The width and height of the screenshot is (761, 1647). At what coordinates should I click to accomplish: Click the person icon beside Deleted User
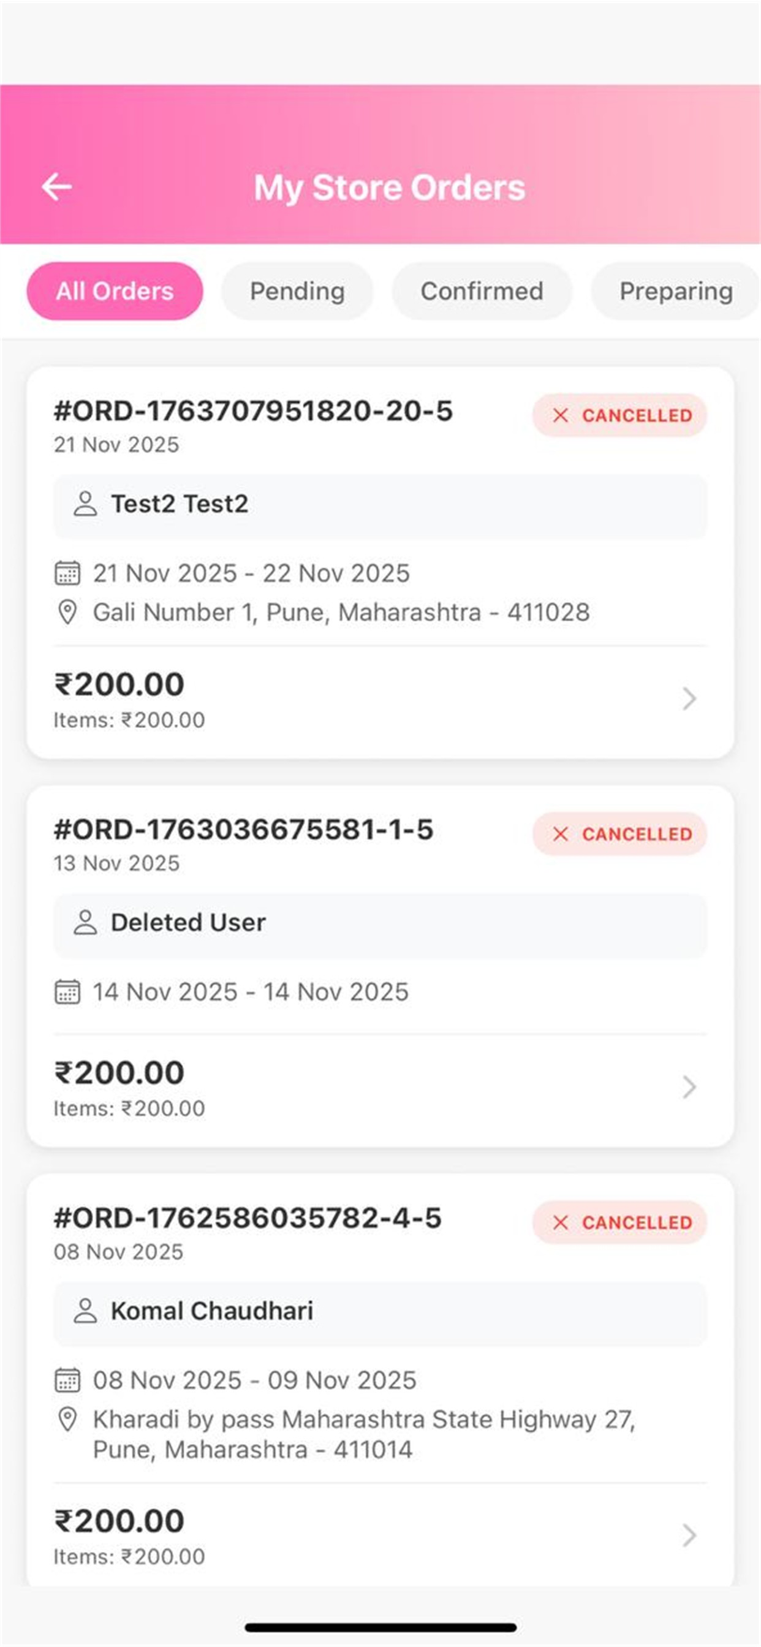click(85, 923)
